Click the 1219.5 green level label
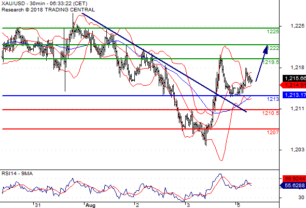 (271, 62)
